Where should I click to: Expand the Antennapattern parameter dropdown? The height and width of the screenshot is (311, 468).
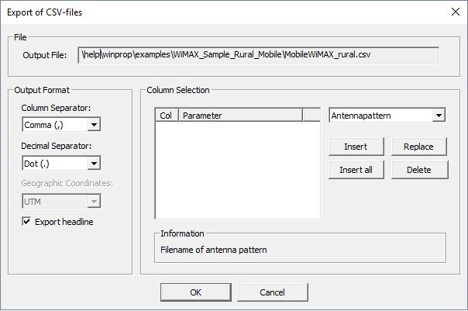(x=439, y=116)
